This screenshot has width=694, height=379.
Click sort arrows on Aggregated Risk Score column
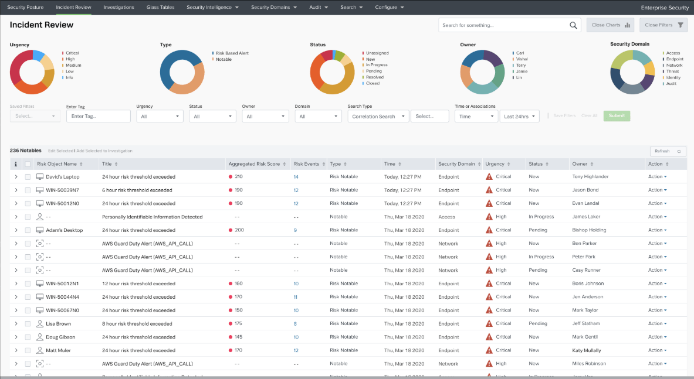pyautogui.click(x=285, y=164)
